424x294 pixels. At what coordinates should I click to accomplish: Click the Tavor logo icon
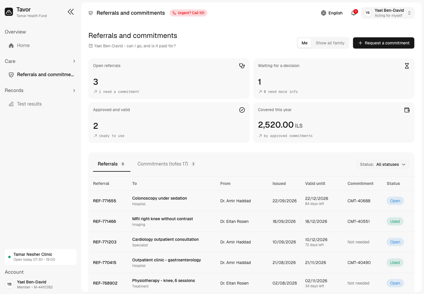point(9,12)
